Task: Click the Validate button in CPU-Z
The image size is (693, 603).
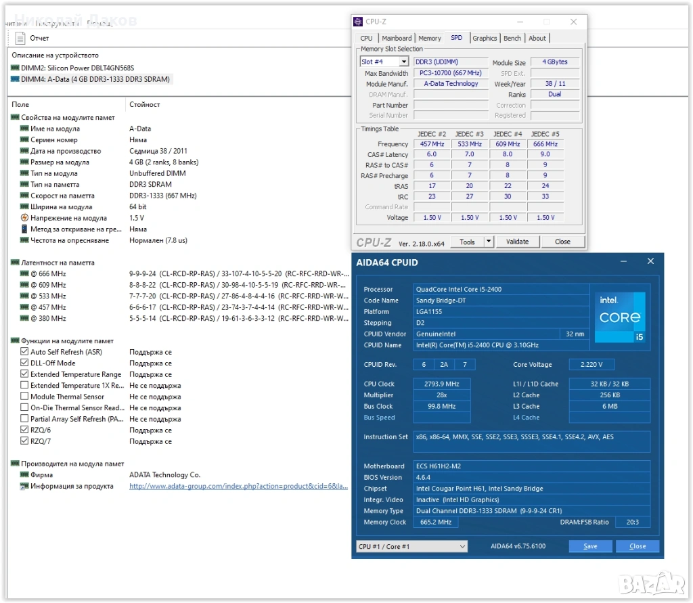Action: (x=517, y=242)
